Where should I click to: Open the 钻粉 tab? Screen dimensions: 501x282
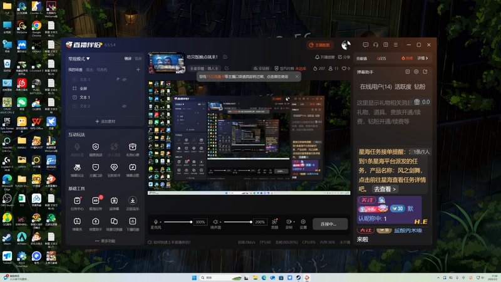[x=420, y=86]
